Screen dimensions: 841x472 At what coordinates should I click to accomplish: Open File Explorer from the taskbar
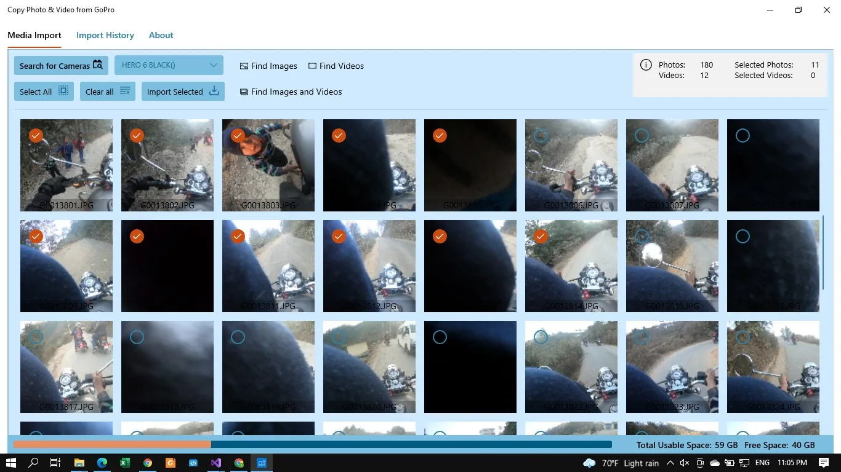(x=79, y=463)
